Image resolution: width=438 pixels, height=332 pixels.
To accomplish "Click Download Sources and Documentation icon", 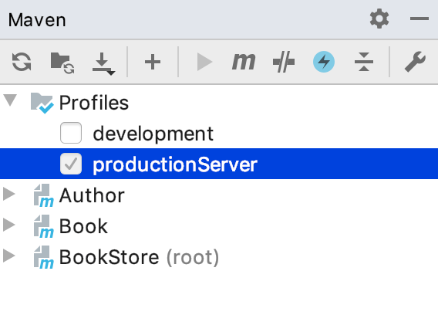I will point(103,63).
